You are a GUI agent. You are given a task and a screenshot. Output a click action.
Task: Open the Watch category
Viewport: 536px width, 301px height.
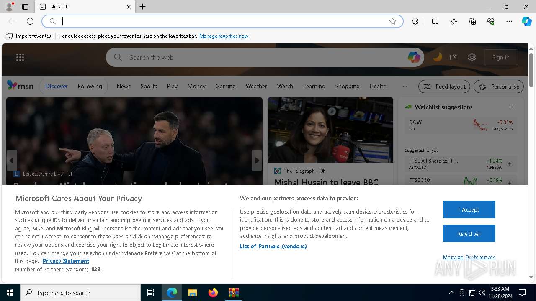point(285,86)
